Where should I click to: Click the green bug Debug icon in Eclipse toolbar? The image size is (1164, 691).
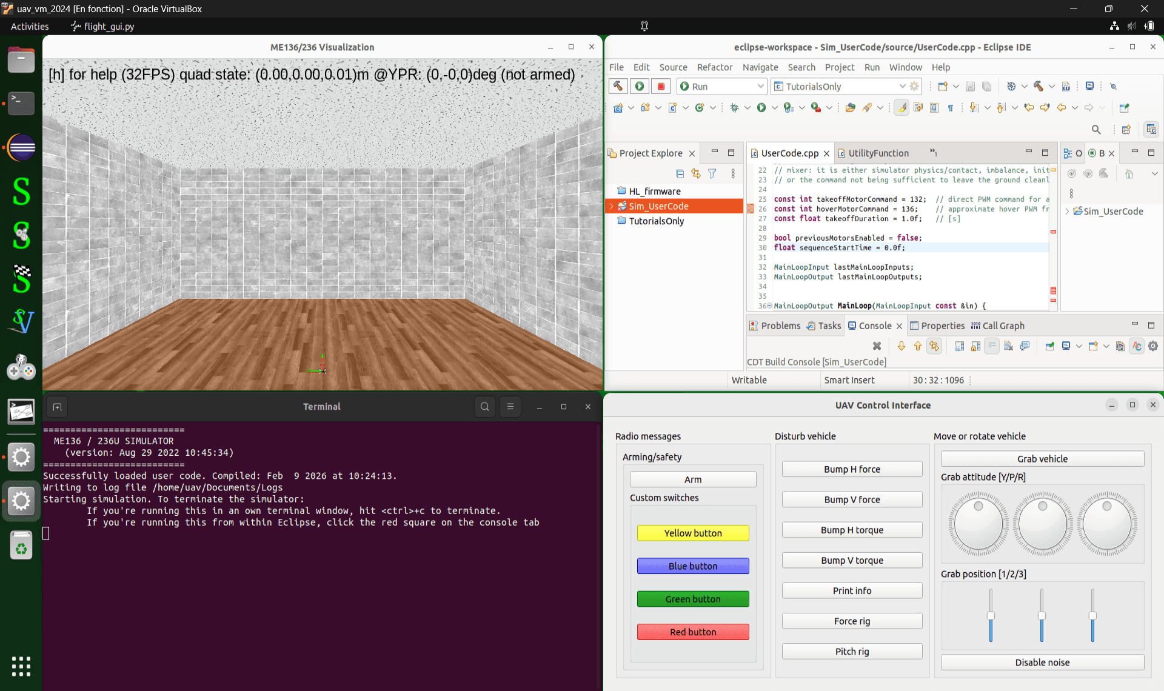[x=735, y=107]
